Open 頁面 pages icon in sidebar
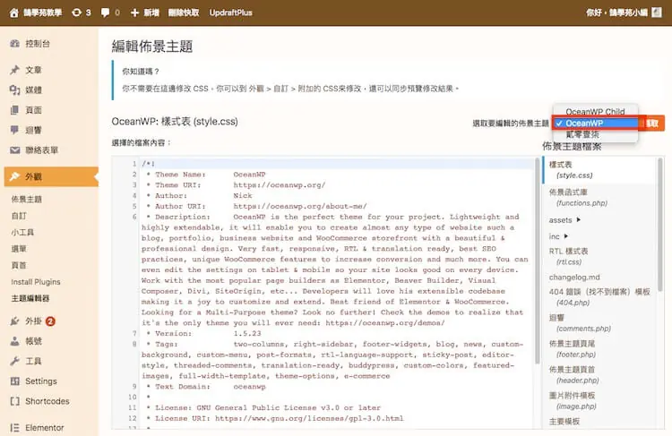 pyautogui.click(x=14, y=110)
